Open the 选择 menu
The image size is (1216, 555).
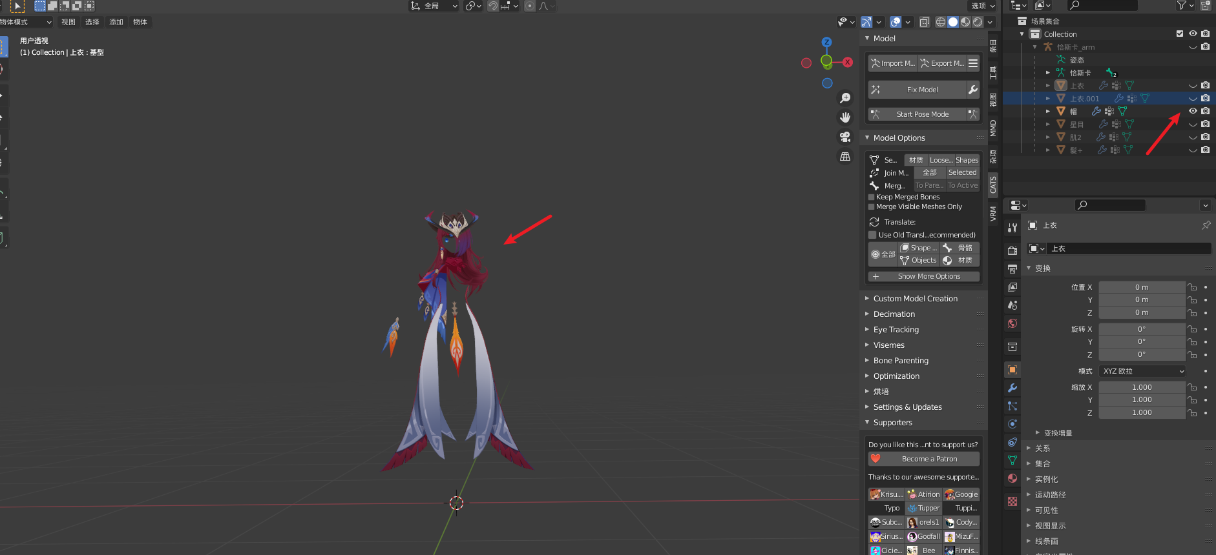point(92,22)
